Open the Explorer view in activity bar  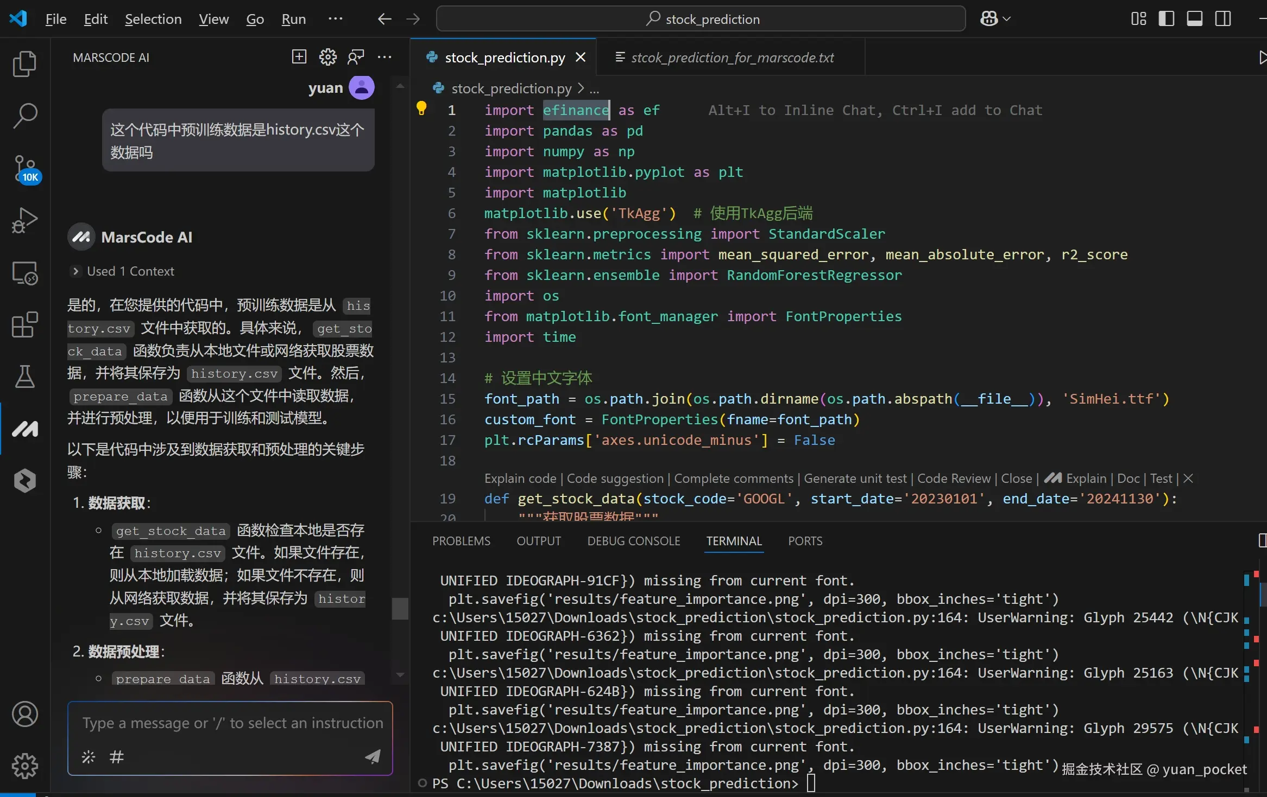24,64
